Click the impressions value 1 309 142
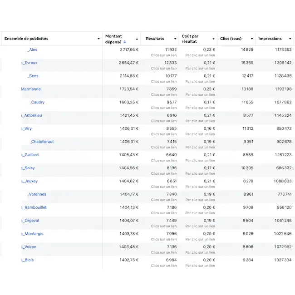The width and height of the screenshot is (295, 295). (x=283, y=63)
